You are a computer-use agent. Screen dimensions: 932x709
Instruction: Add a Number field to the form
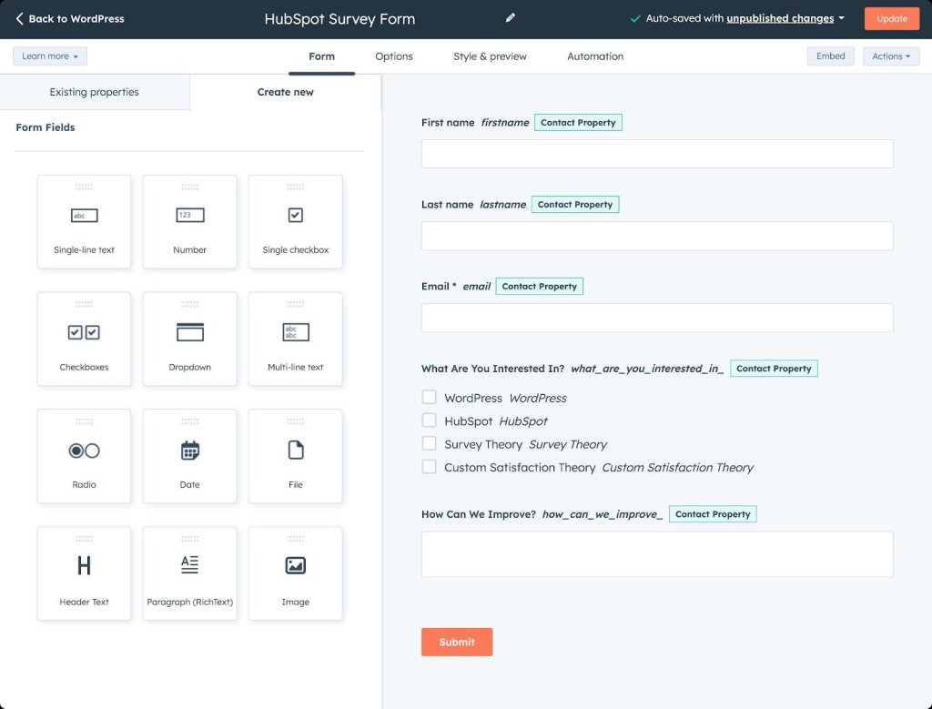[x=189, y=221]
